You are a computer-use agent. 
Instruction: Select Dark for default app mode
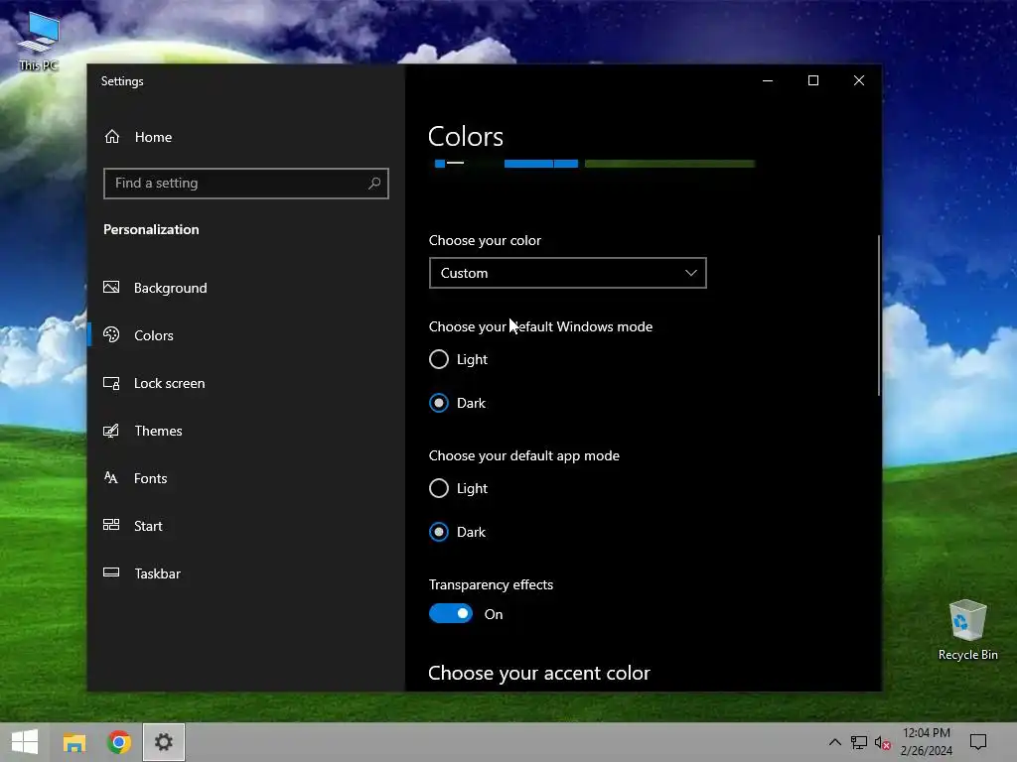[x=457, y=532]
